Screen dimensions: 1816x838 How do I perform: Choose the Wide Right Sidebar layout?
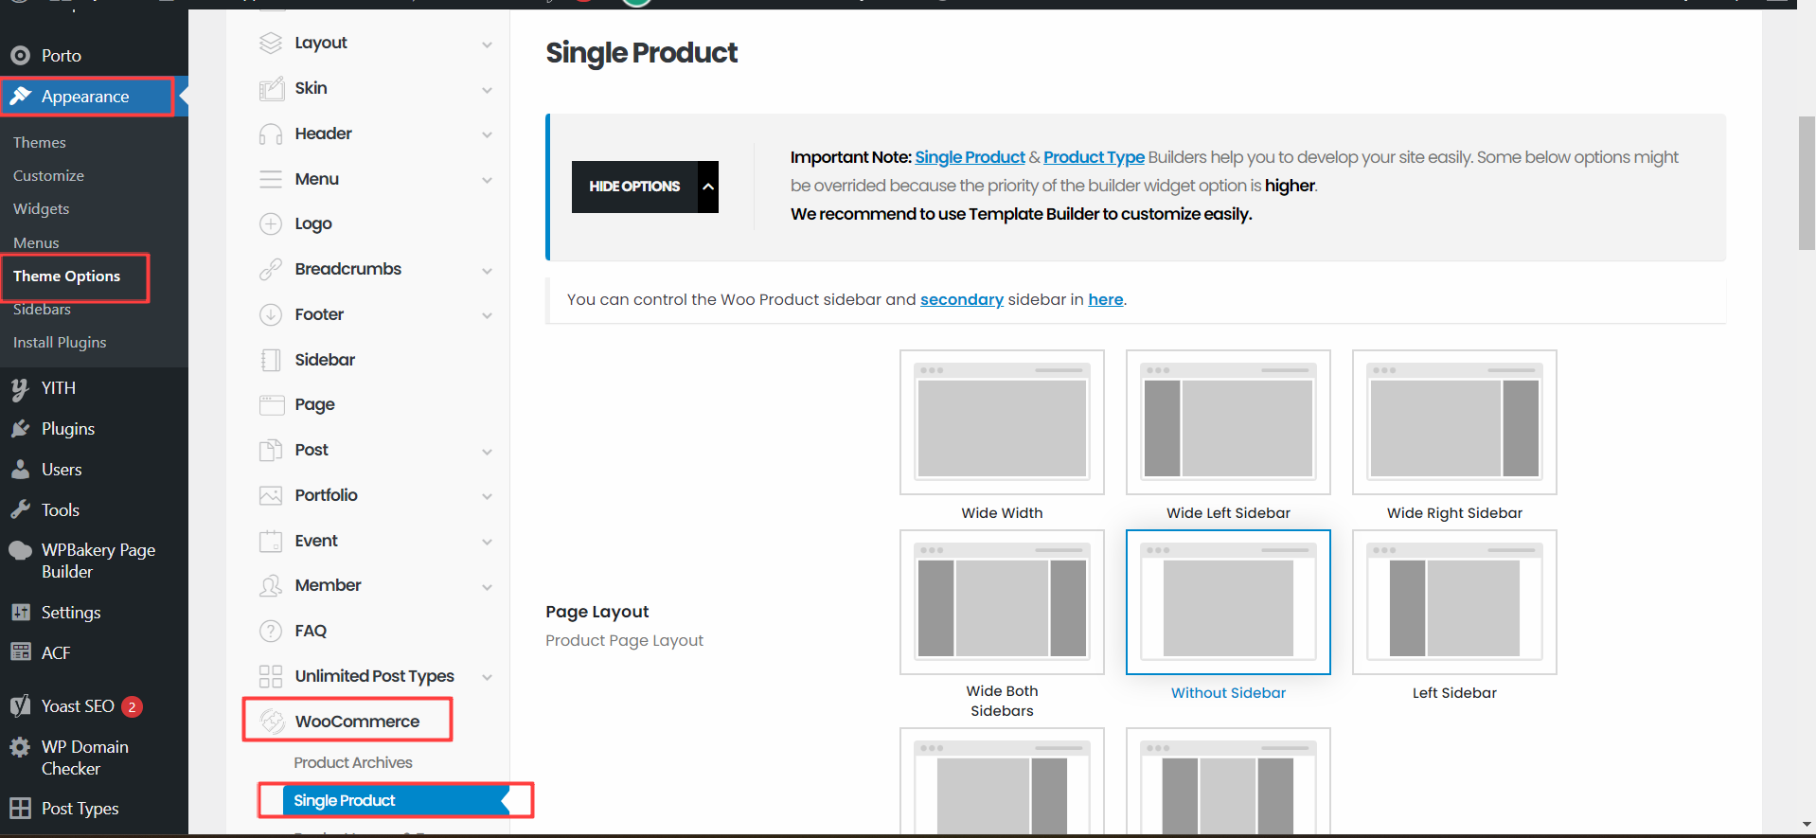[x=1454, y=422]
